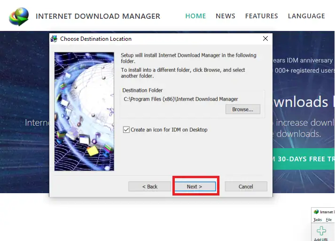Click the setup dialog title bar icon
335x241 pixels.
pyautogui.click(x=55, y=39)
